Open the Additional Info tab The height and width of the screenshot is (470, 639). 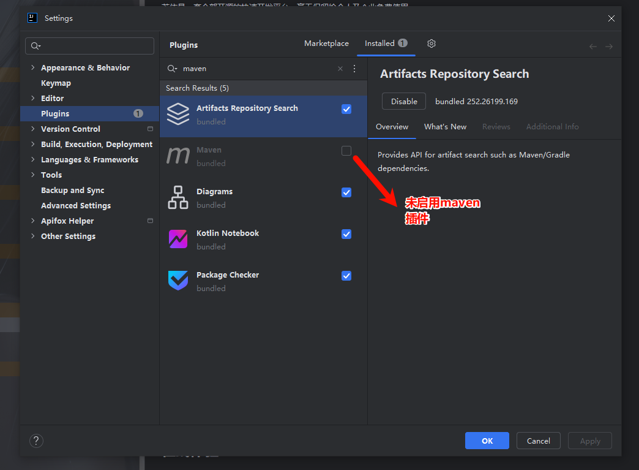coord(552,126)
